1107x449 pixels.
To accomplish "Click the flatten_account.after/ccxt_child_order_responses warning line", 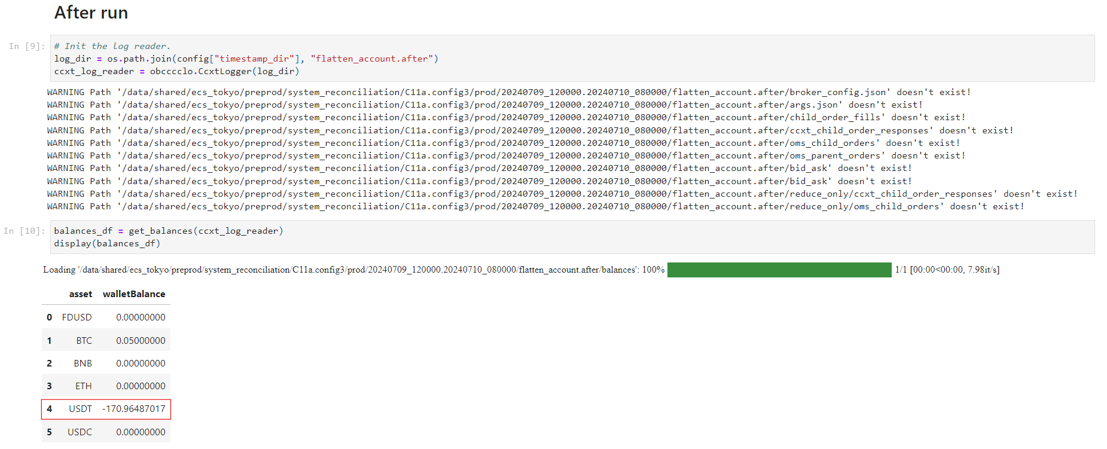I will click(x=530, y=130).
